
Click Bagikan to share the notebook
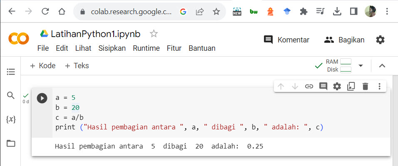tap(344, 40)
